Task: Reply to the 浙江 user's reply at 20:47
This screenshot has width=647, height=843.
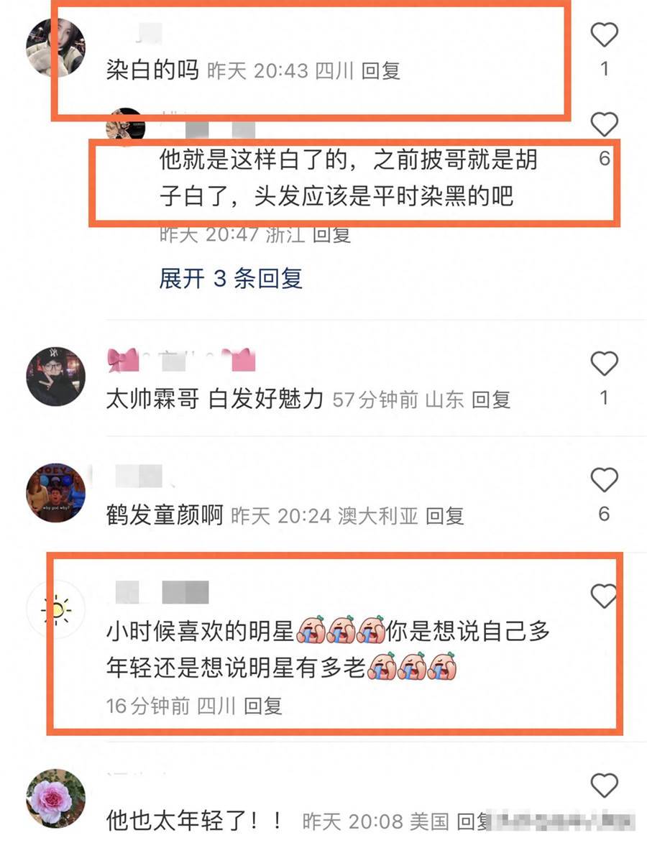Action: (331, 234)
